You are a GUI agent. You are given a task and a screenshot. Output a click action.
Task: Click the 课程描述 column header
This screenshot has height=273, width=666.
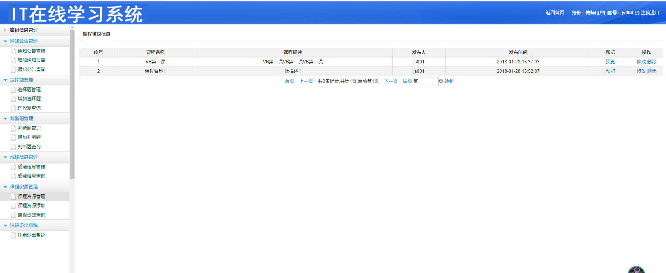[x=293, y=52]
